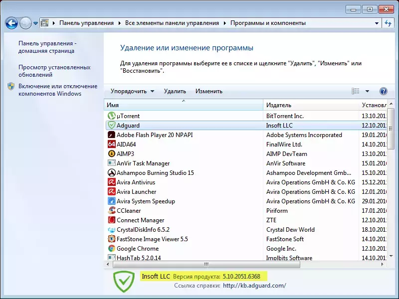Click the refresh button next to address bar

coord(388,23)
